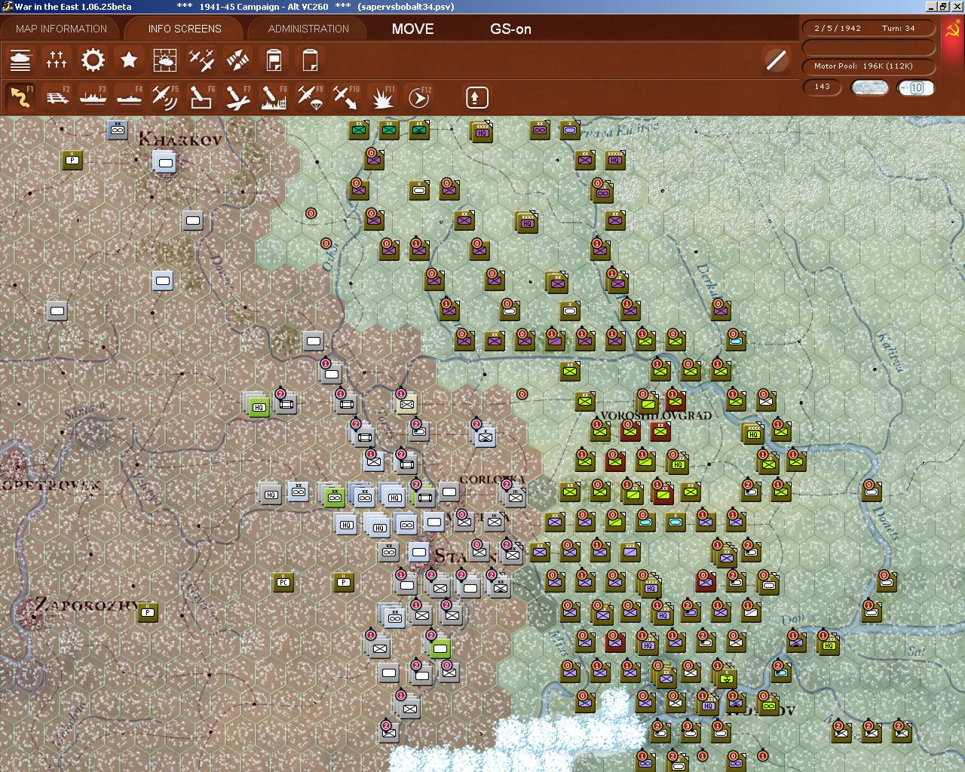This screenshot has width=965, height=772.
Task: Select F1 move mode
Action: [20, 97]
